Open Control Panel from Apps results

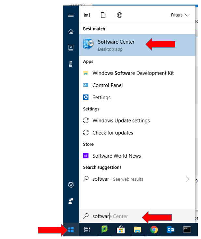tap(137, 85)
